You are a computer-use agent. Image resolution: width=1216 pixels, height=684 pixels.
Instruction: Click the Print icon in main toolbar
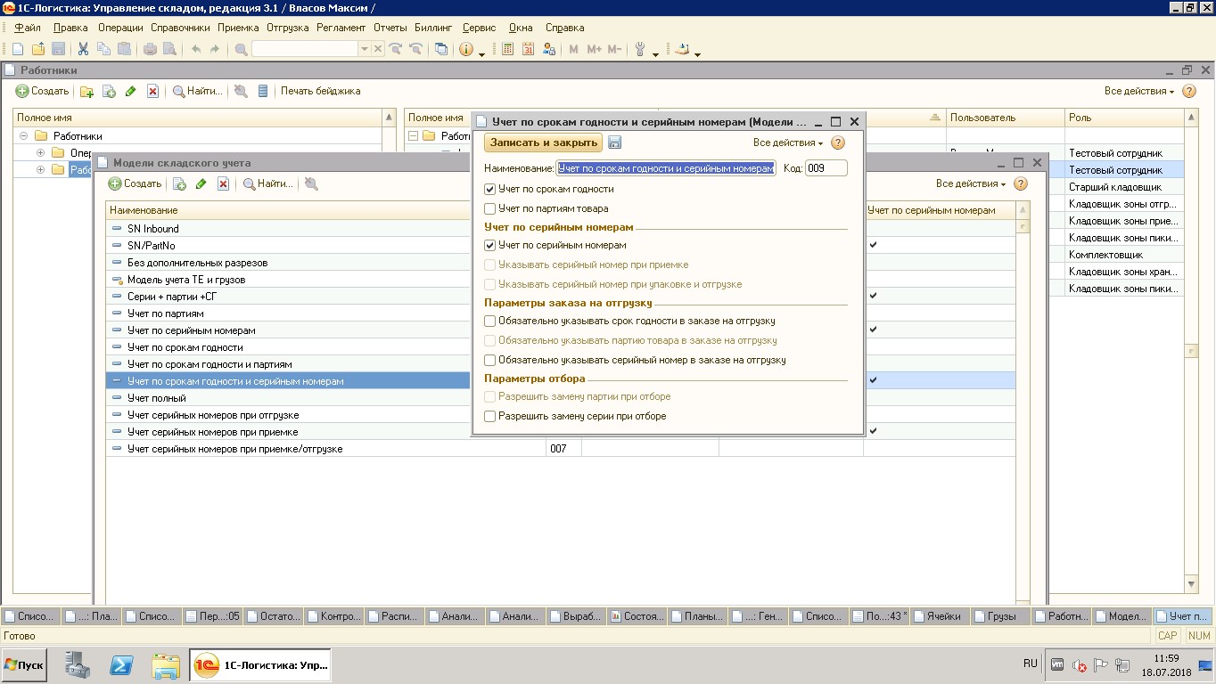click(x=151, y=49)
